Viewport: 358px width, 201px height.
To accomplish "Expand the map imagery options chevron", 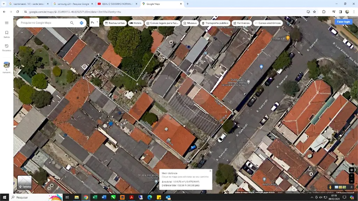I will pyautogui.click(x=352, y=187).
